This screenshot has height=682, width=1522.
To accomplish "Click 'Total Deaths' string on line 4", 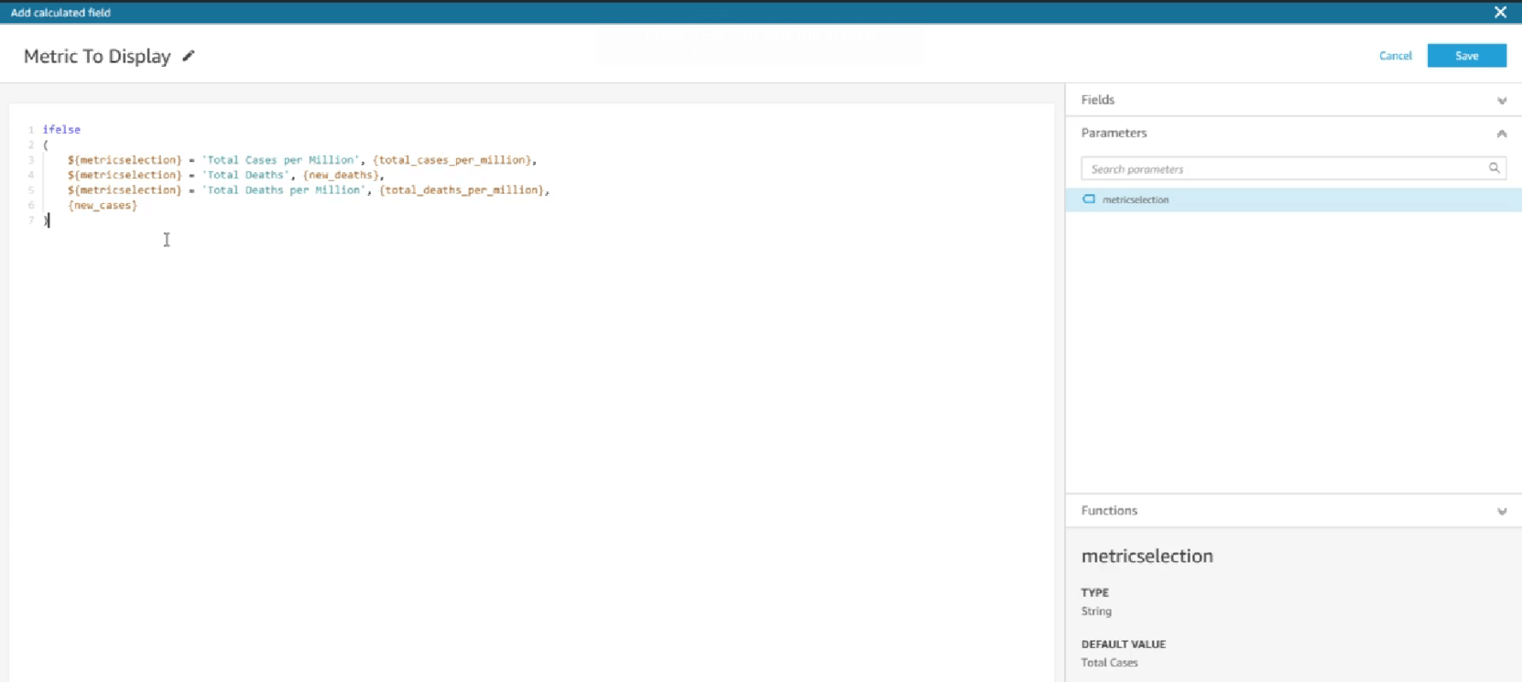I will pyautogui.click(x=245, y=175).
